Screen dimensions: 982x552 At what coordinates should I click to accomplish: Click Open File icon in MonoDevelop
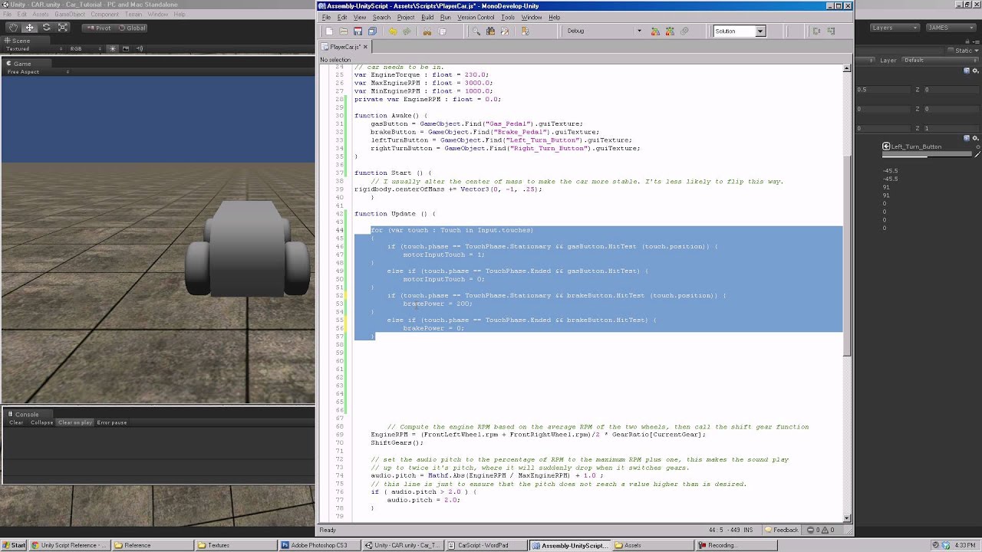click(x=344, y=31)
